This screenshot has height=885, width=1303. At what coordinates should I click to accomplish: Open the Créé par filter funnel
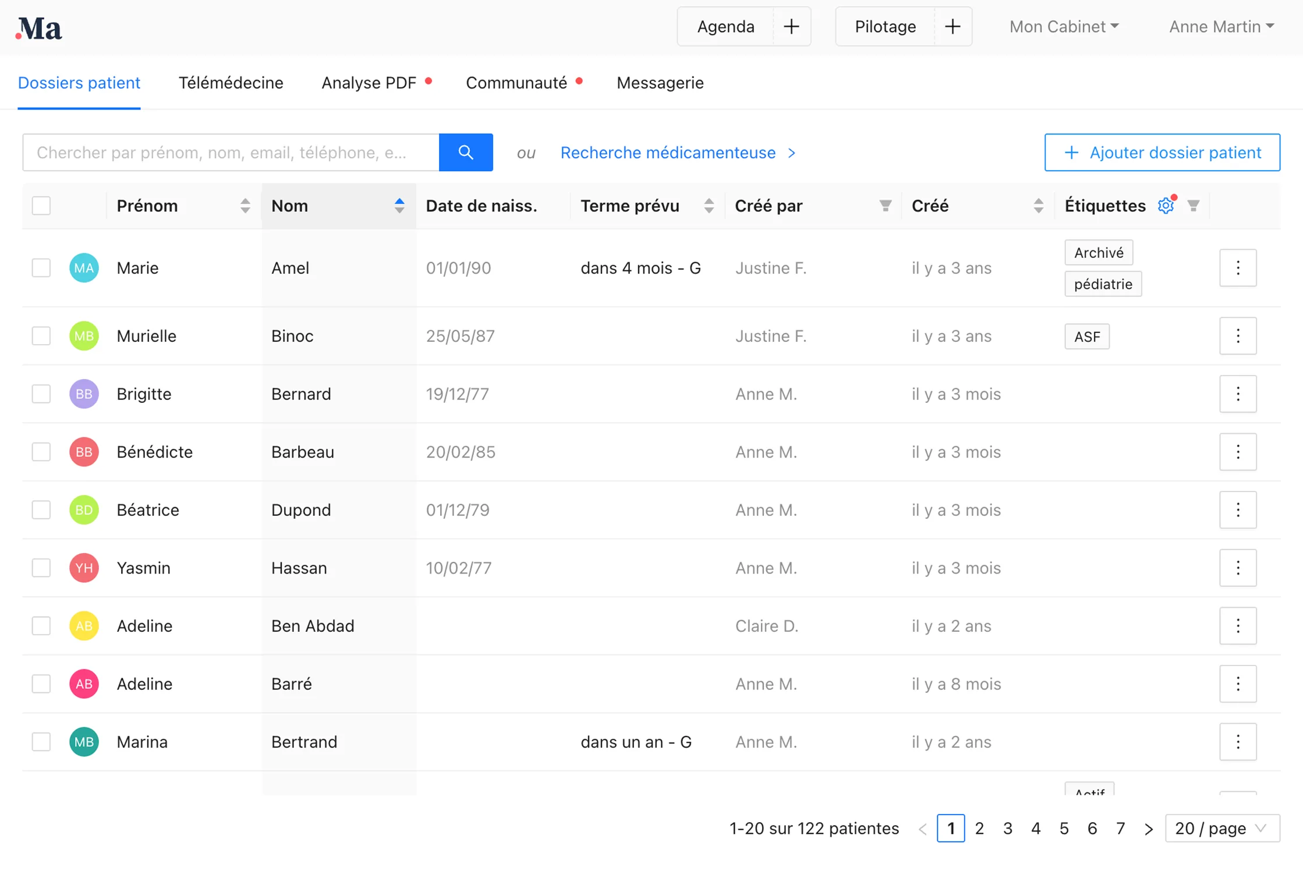pos(885,206)
